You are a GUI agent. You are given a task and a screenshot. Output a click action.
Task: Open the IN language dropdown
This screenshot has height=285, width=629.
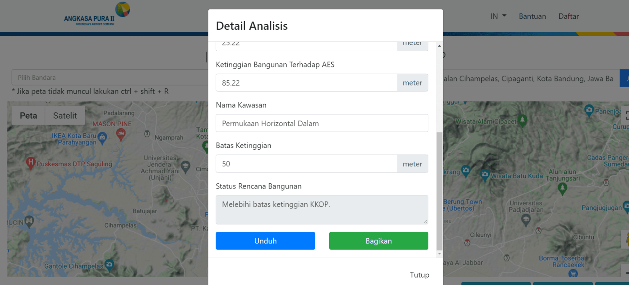coord(497,16)
